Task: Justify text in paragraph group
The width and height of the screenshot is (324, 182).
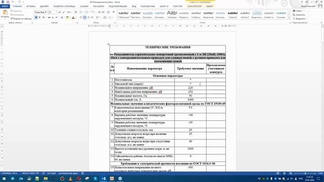Action: pyautogui.click(x=92, y=18)
